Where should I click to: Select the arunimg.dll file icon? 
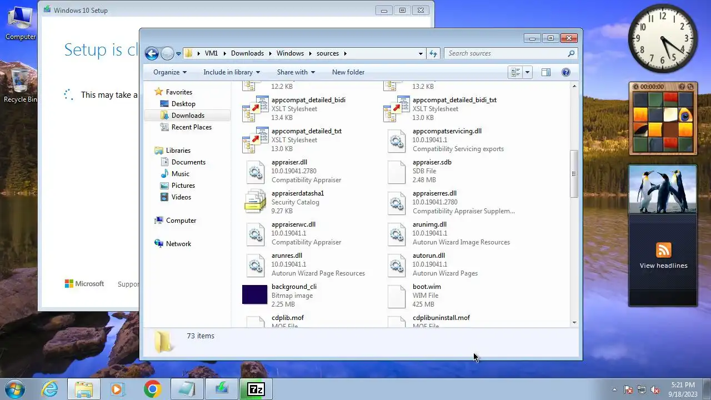(x=397, y=233)
